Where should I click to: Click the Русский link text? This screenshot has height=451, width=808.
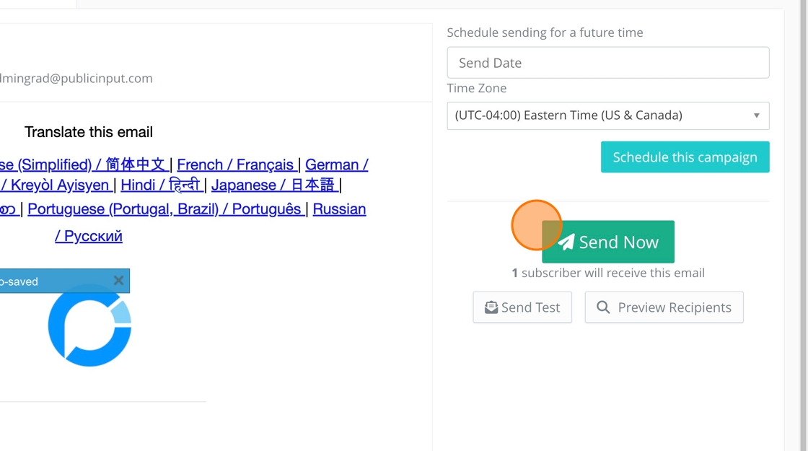tap(89, 236)
